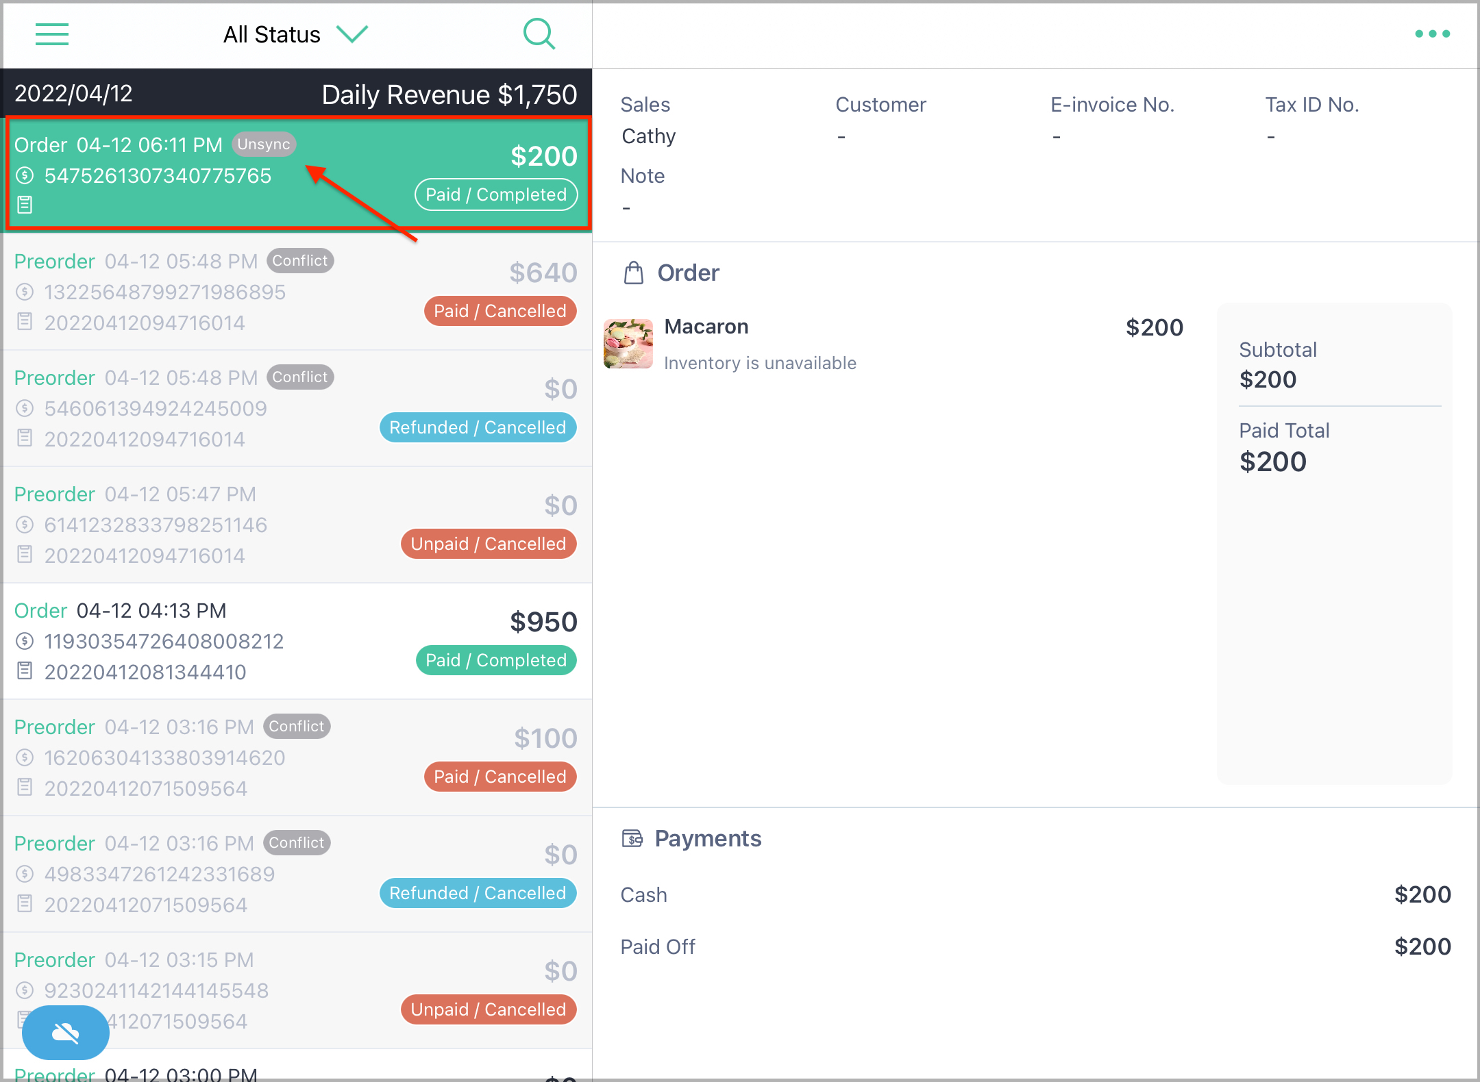The height and width of the screenshot is (1082, 1480).
Task: Click Conflict tag on the $100 preorder
Action: point(297,727)
